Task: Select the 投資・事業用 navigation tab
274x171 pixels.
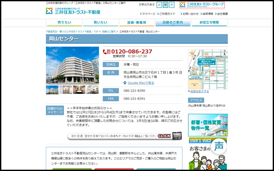Action: coord(137,23)
